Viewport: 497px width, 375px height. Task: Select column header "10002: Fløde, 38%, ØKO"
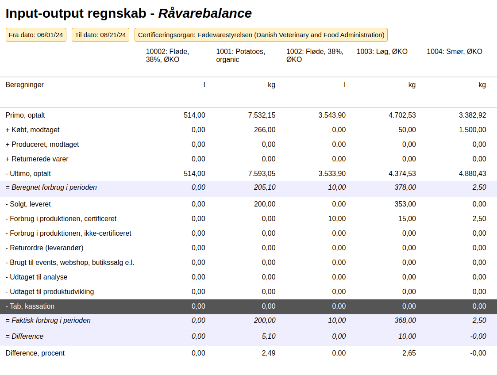167,55
